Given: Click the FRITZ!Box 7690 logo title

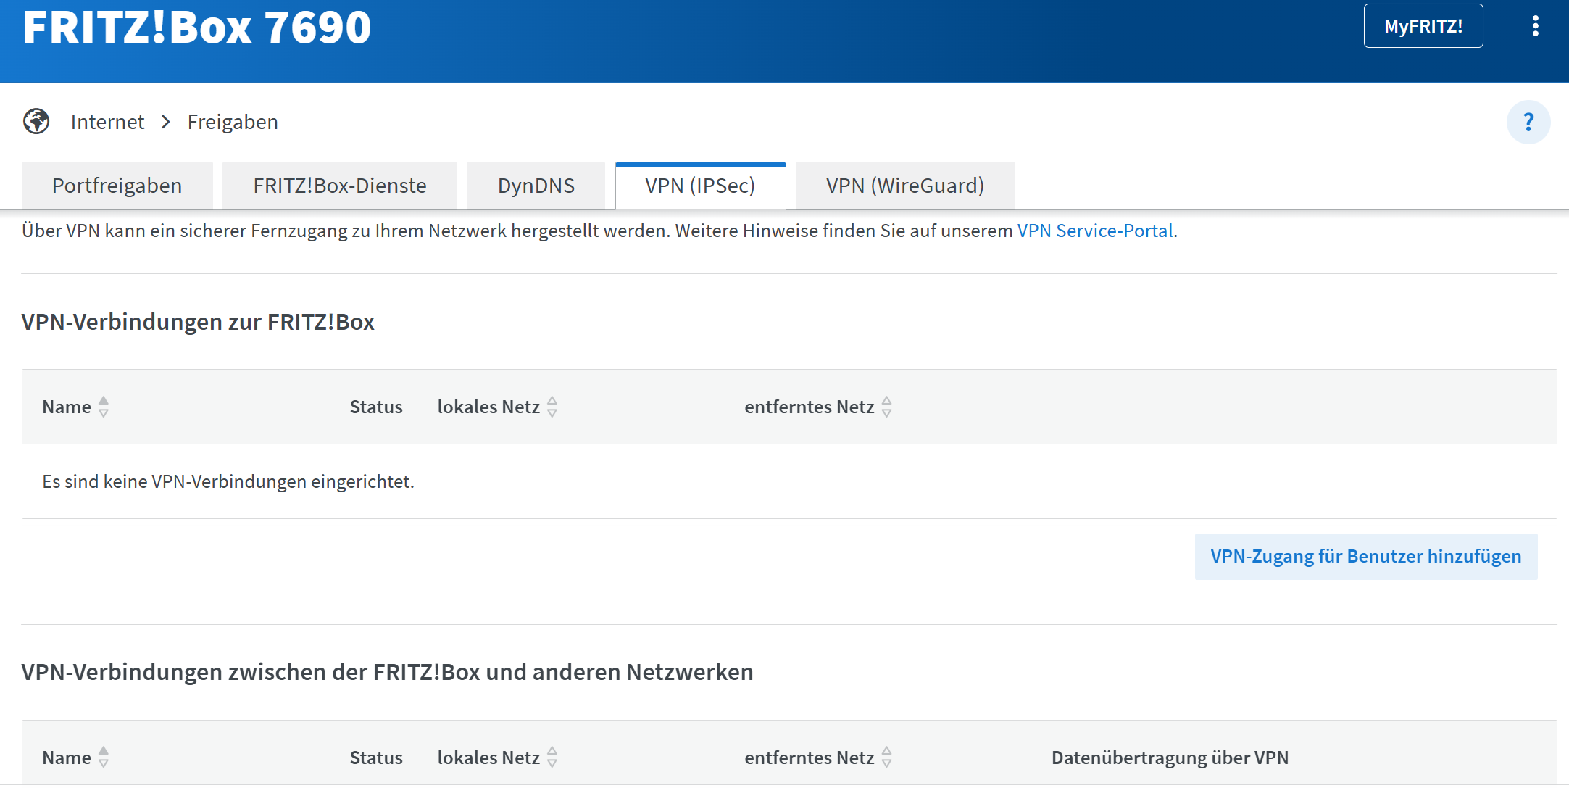Looking at the screenshot, I should [x=196, y=28].
